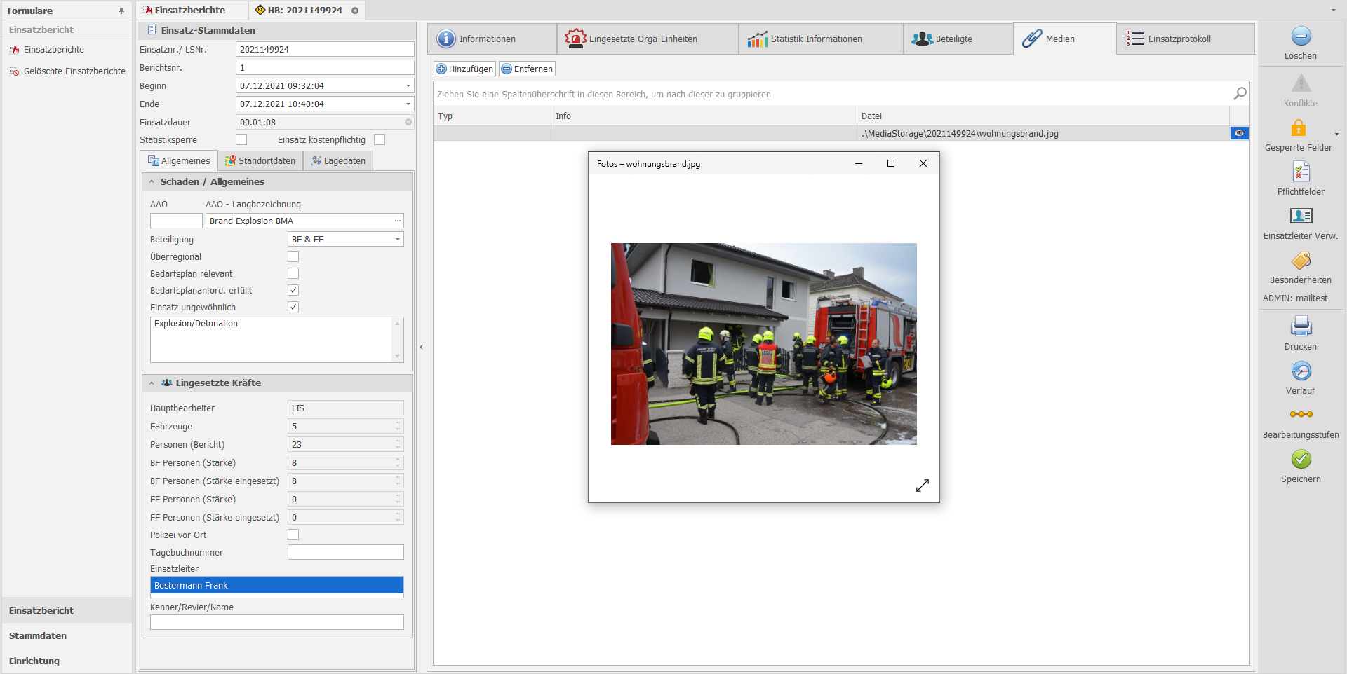The width and height of the screenshot is (1347, 674).
Task: Print report with Drucken icon
Action: pyautogui.click(x=1300, y=326)
